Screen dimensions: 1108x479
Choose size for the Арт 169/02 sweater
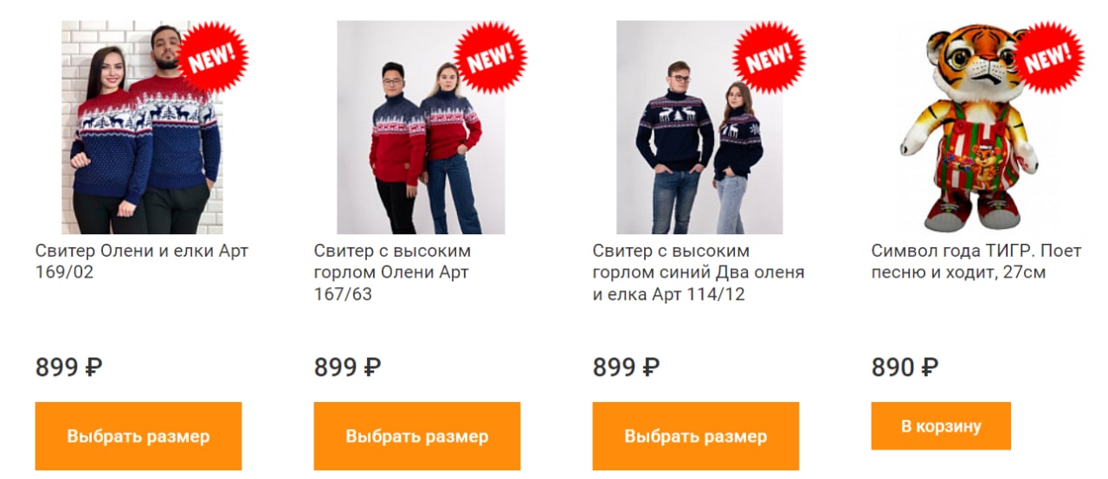[x=138, y=436]
